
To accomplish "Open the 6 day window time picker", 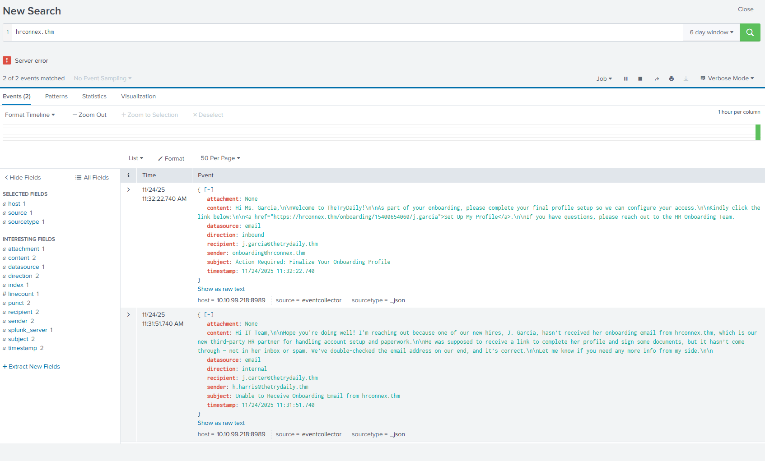I will pos(711,32).
